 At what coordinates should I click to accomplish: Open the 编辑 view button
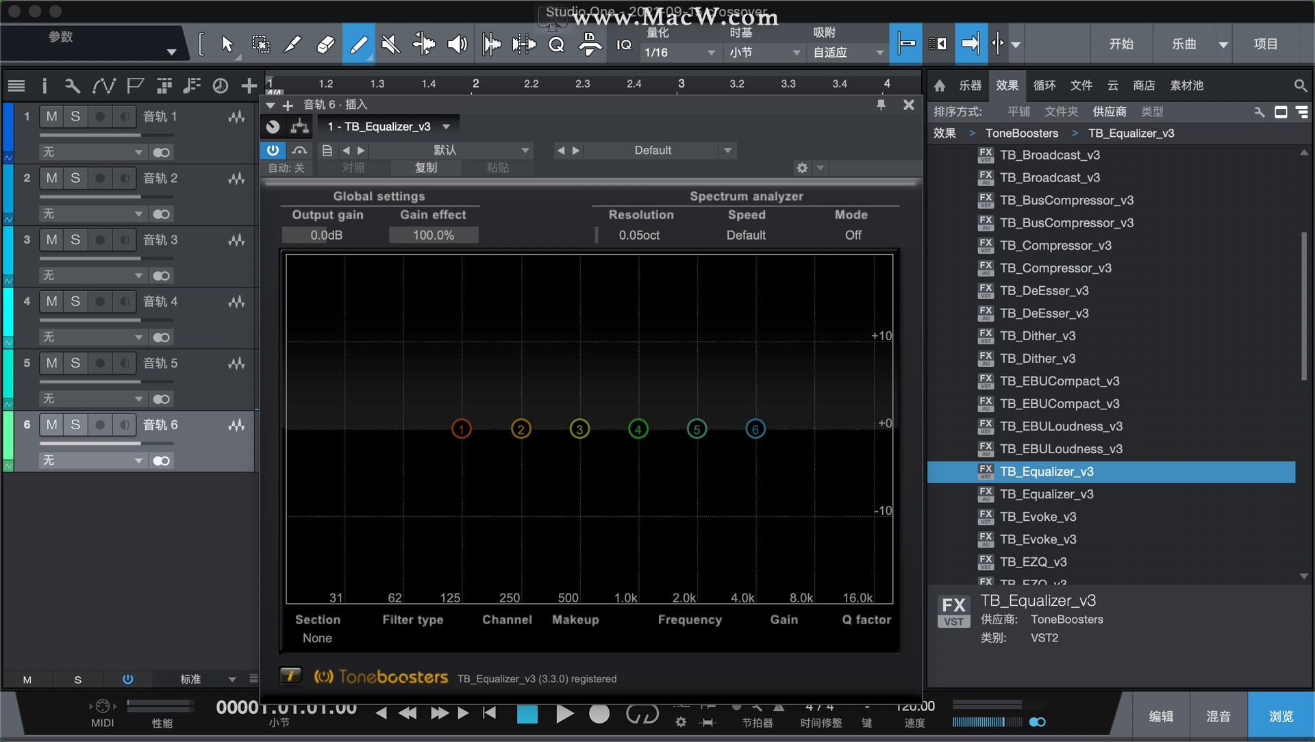pos(1161,716)
